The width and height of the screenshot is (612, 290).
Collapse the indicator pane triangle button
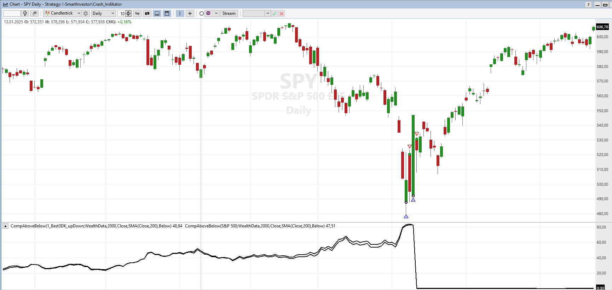click(6, 226)
